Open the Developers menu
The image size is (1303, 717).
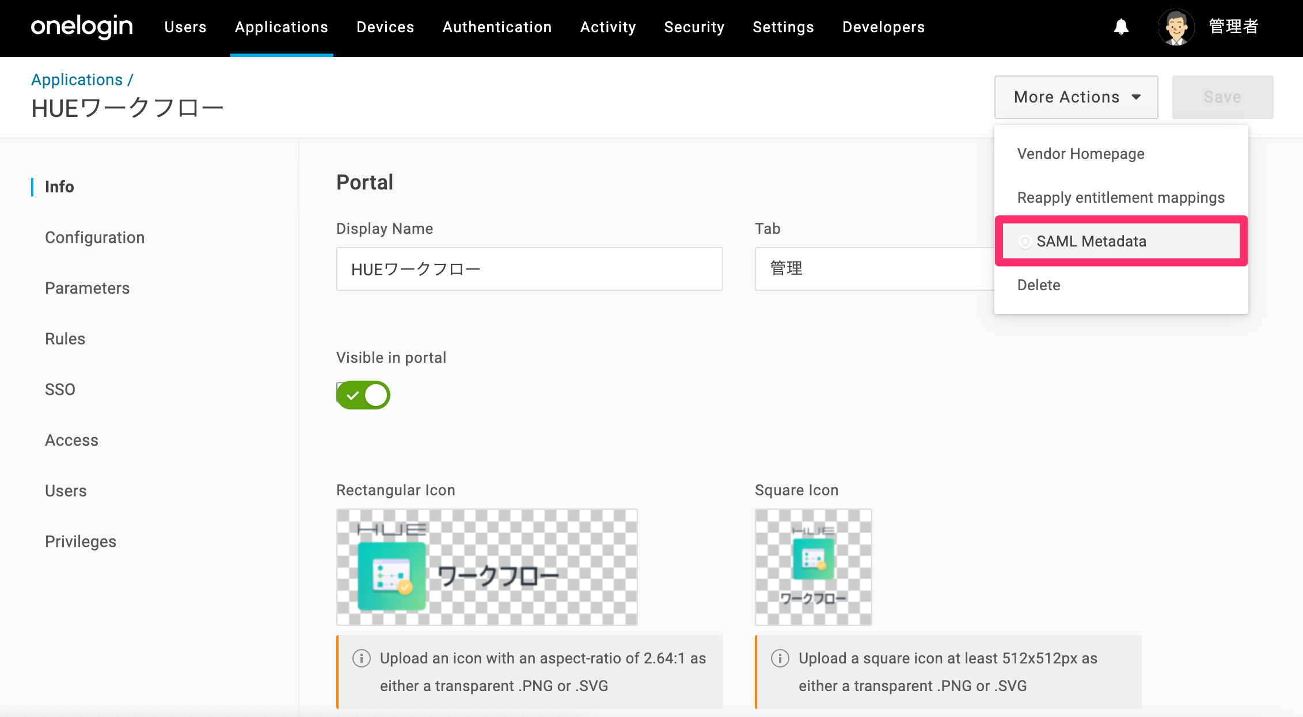tap(884, 27)
